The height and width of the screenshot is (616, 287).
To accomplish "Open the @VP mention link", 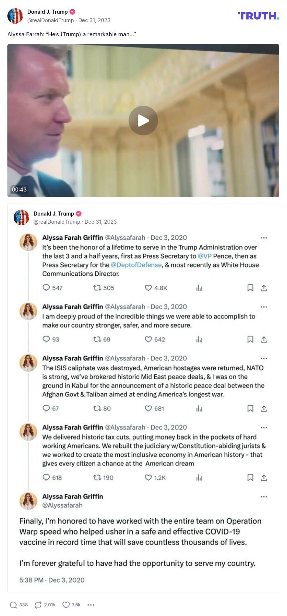I will point(205,256).
